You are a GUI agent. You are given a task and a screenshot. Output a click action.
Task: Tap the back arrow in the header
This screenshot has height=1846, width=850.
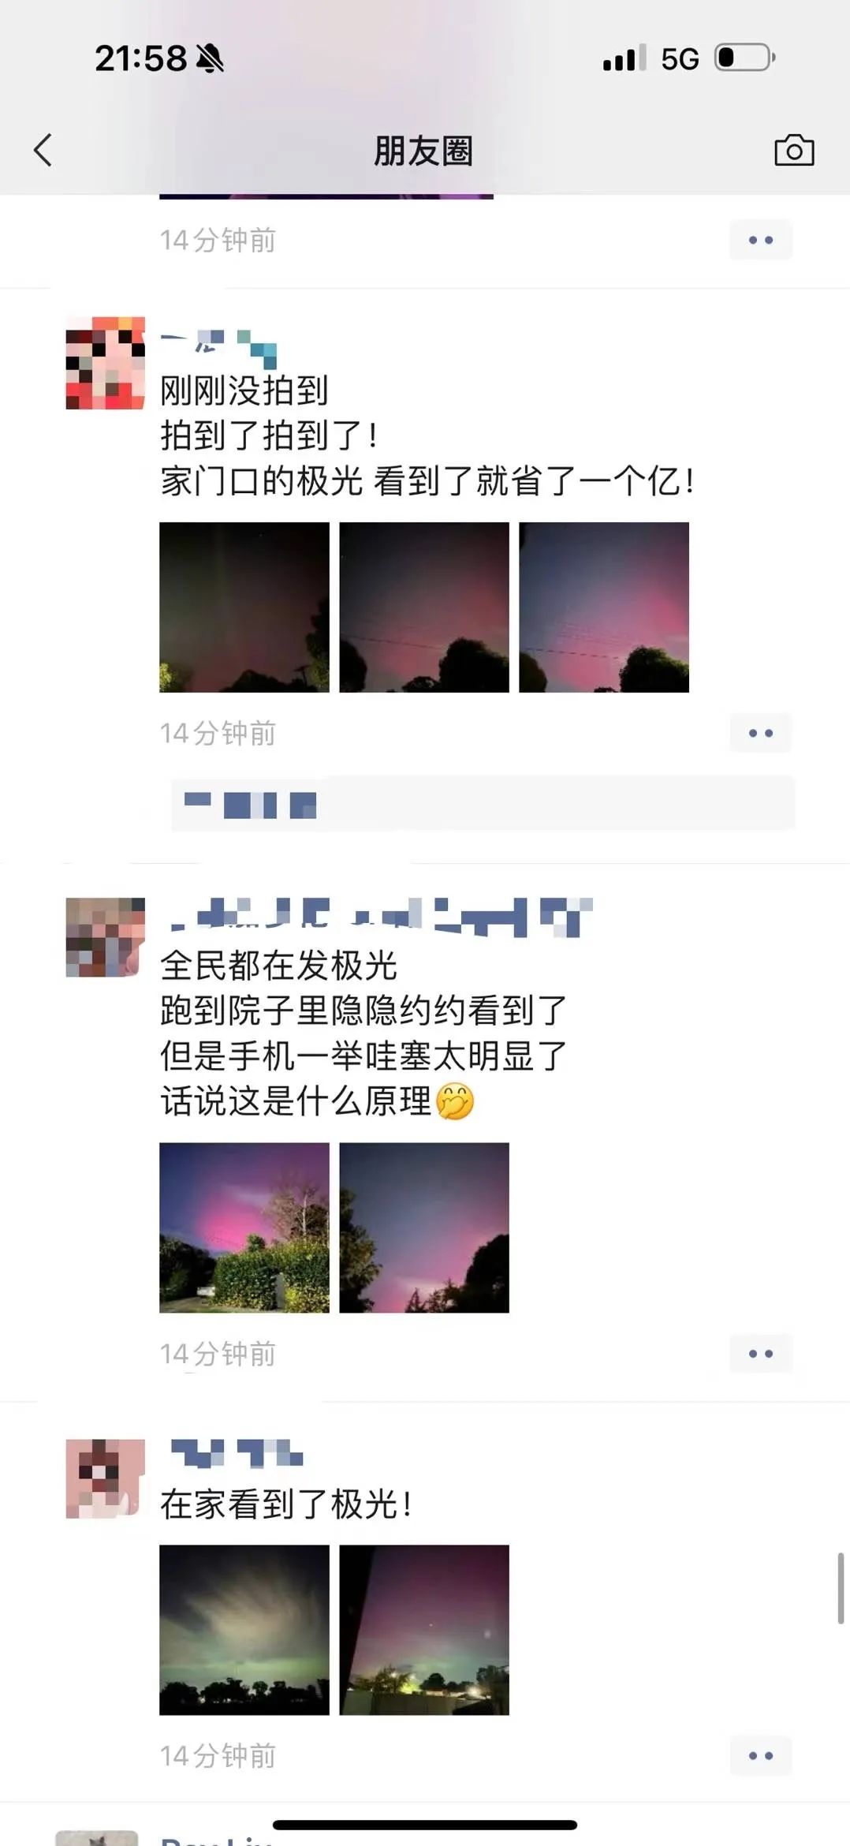[43, 150]
